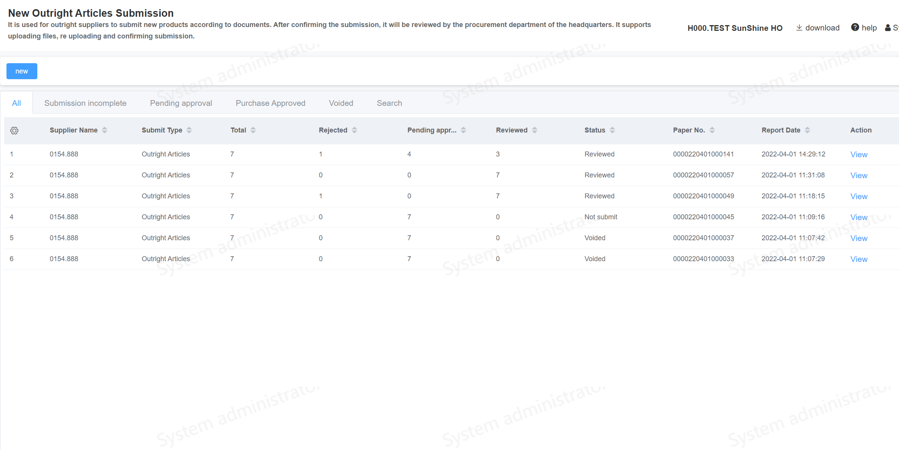Sort table by Submit Type arrows
The image size is (899, 450).
(189, 130)
